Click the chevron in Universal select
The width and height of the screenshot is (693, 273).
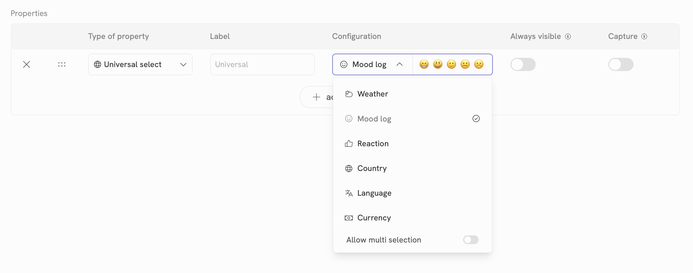(x=183, y=64)
